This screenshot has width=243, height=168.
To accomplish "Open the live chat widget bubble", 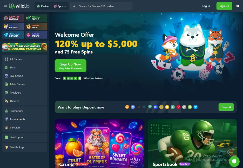I will (234, 161).
